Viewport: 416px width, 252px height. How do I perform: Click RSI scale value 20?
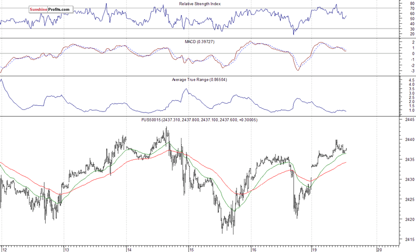pyautogui.click(x=412, y=34)
